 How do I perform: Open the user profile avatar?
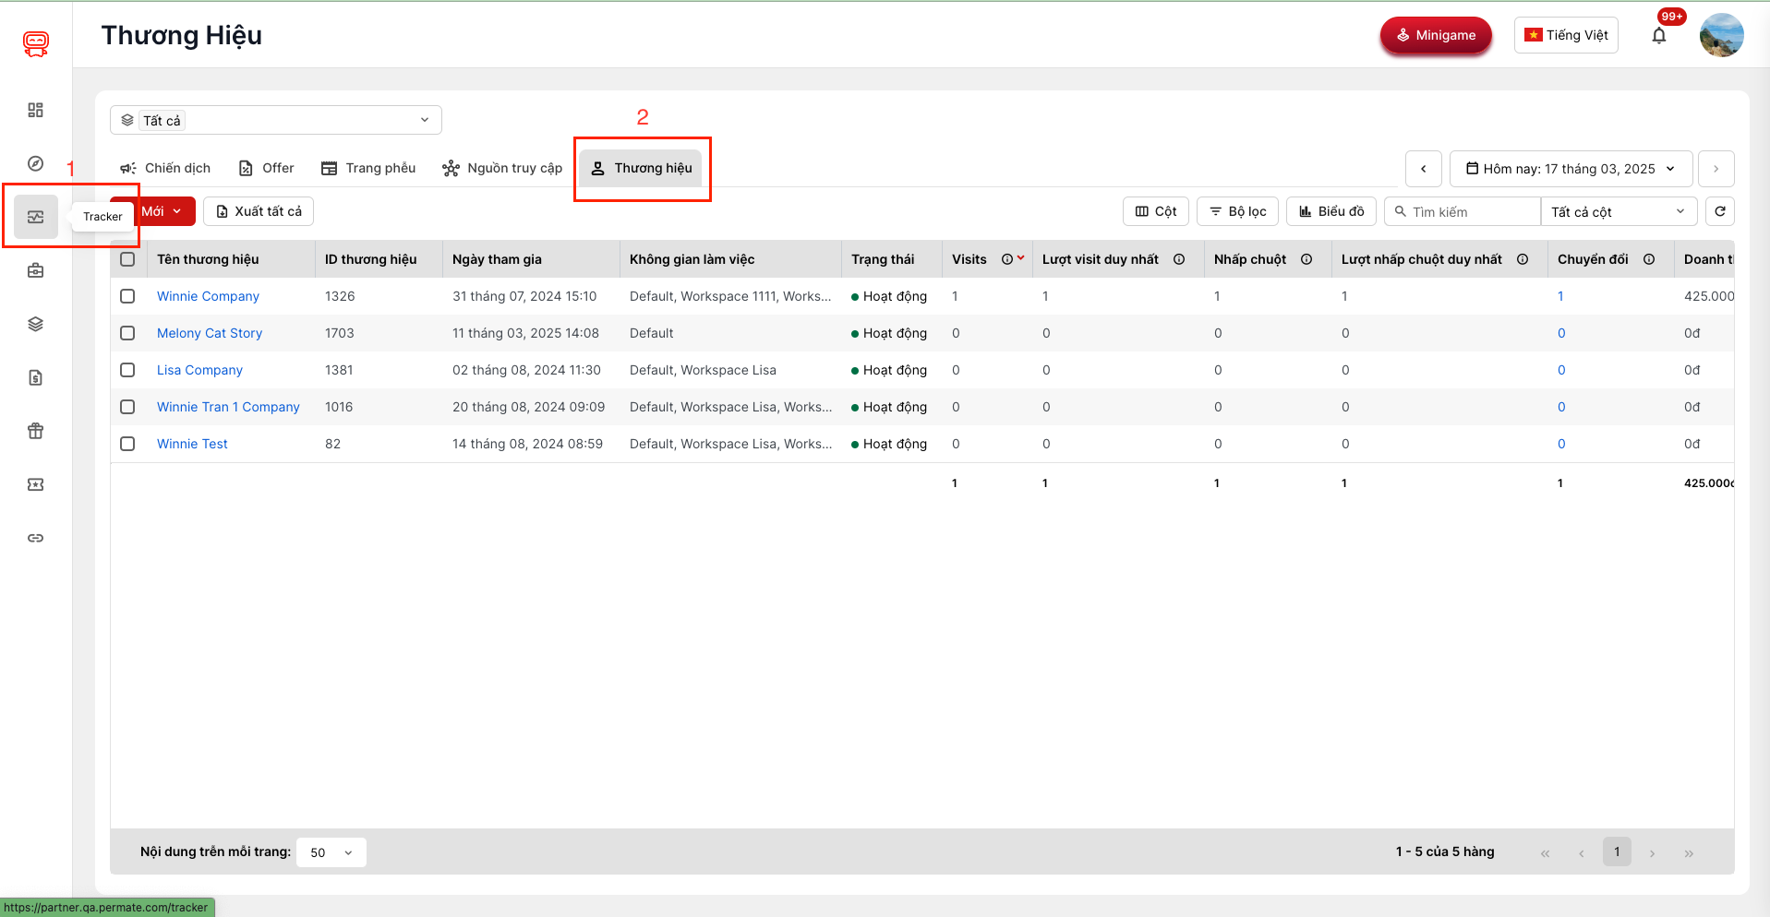[x=1721, y=35]
